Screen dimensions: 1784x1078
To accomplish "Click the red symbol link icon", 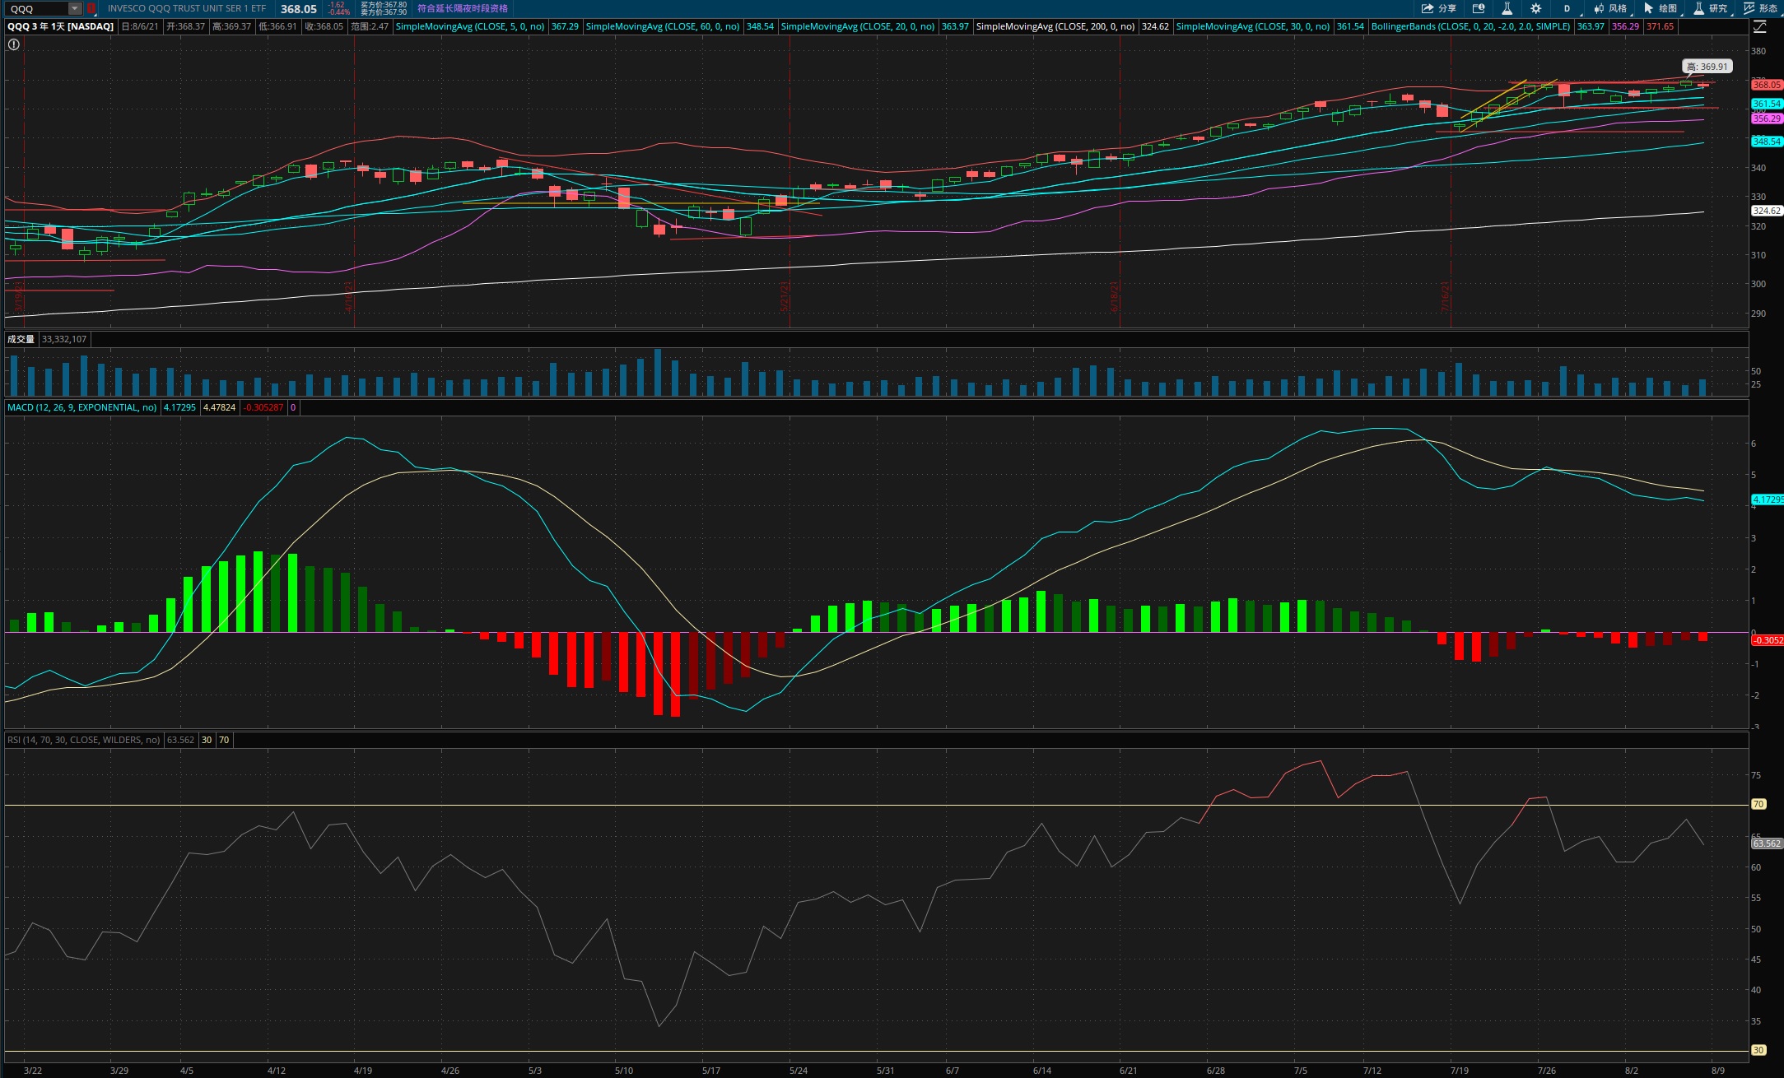I will pos(91,8).
